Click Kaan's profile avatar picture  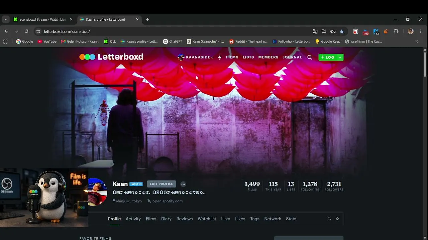(x=98, y=192)
